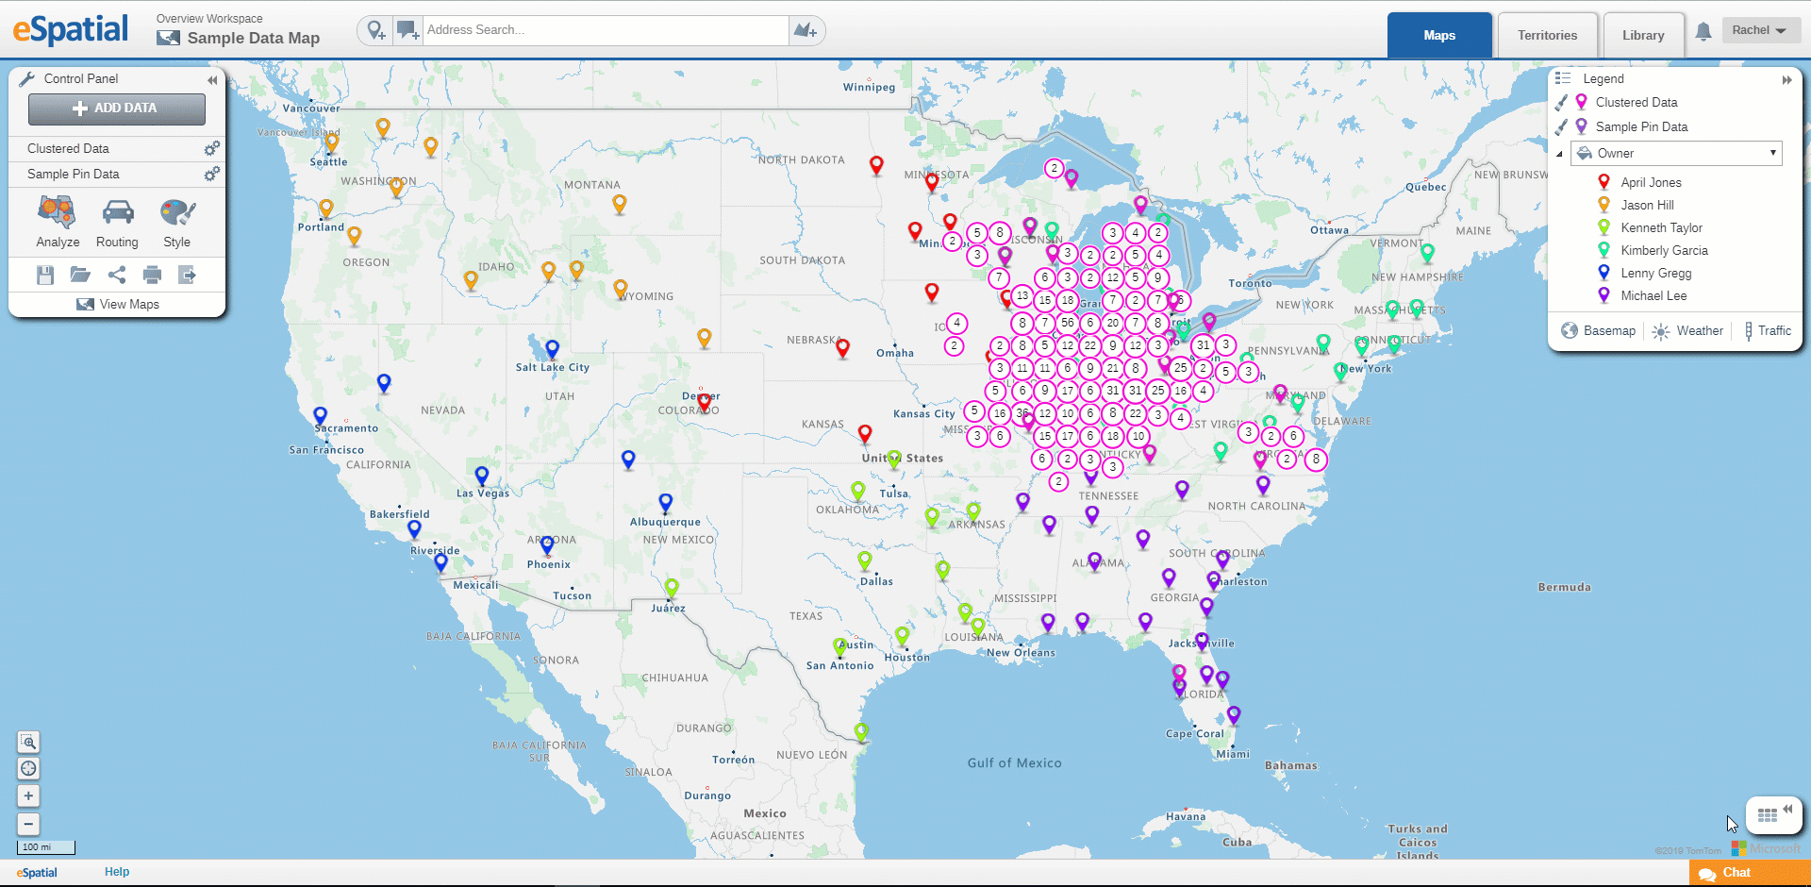This screenshot has width=1811, height=887.
Task: Click the share map icon
Action: [117, 275]
